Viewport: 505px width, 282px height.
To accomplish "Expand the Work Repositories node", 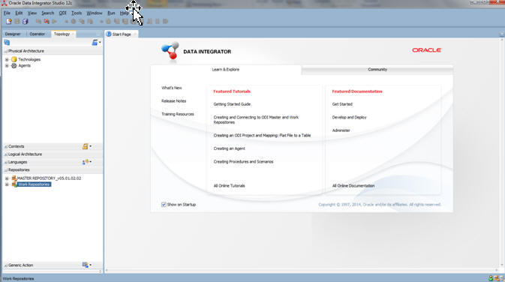I will click(x=7, y=184).
